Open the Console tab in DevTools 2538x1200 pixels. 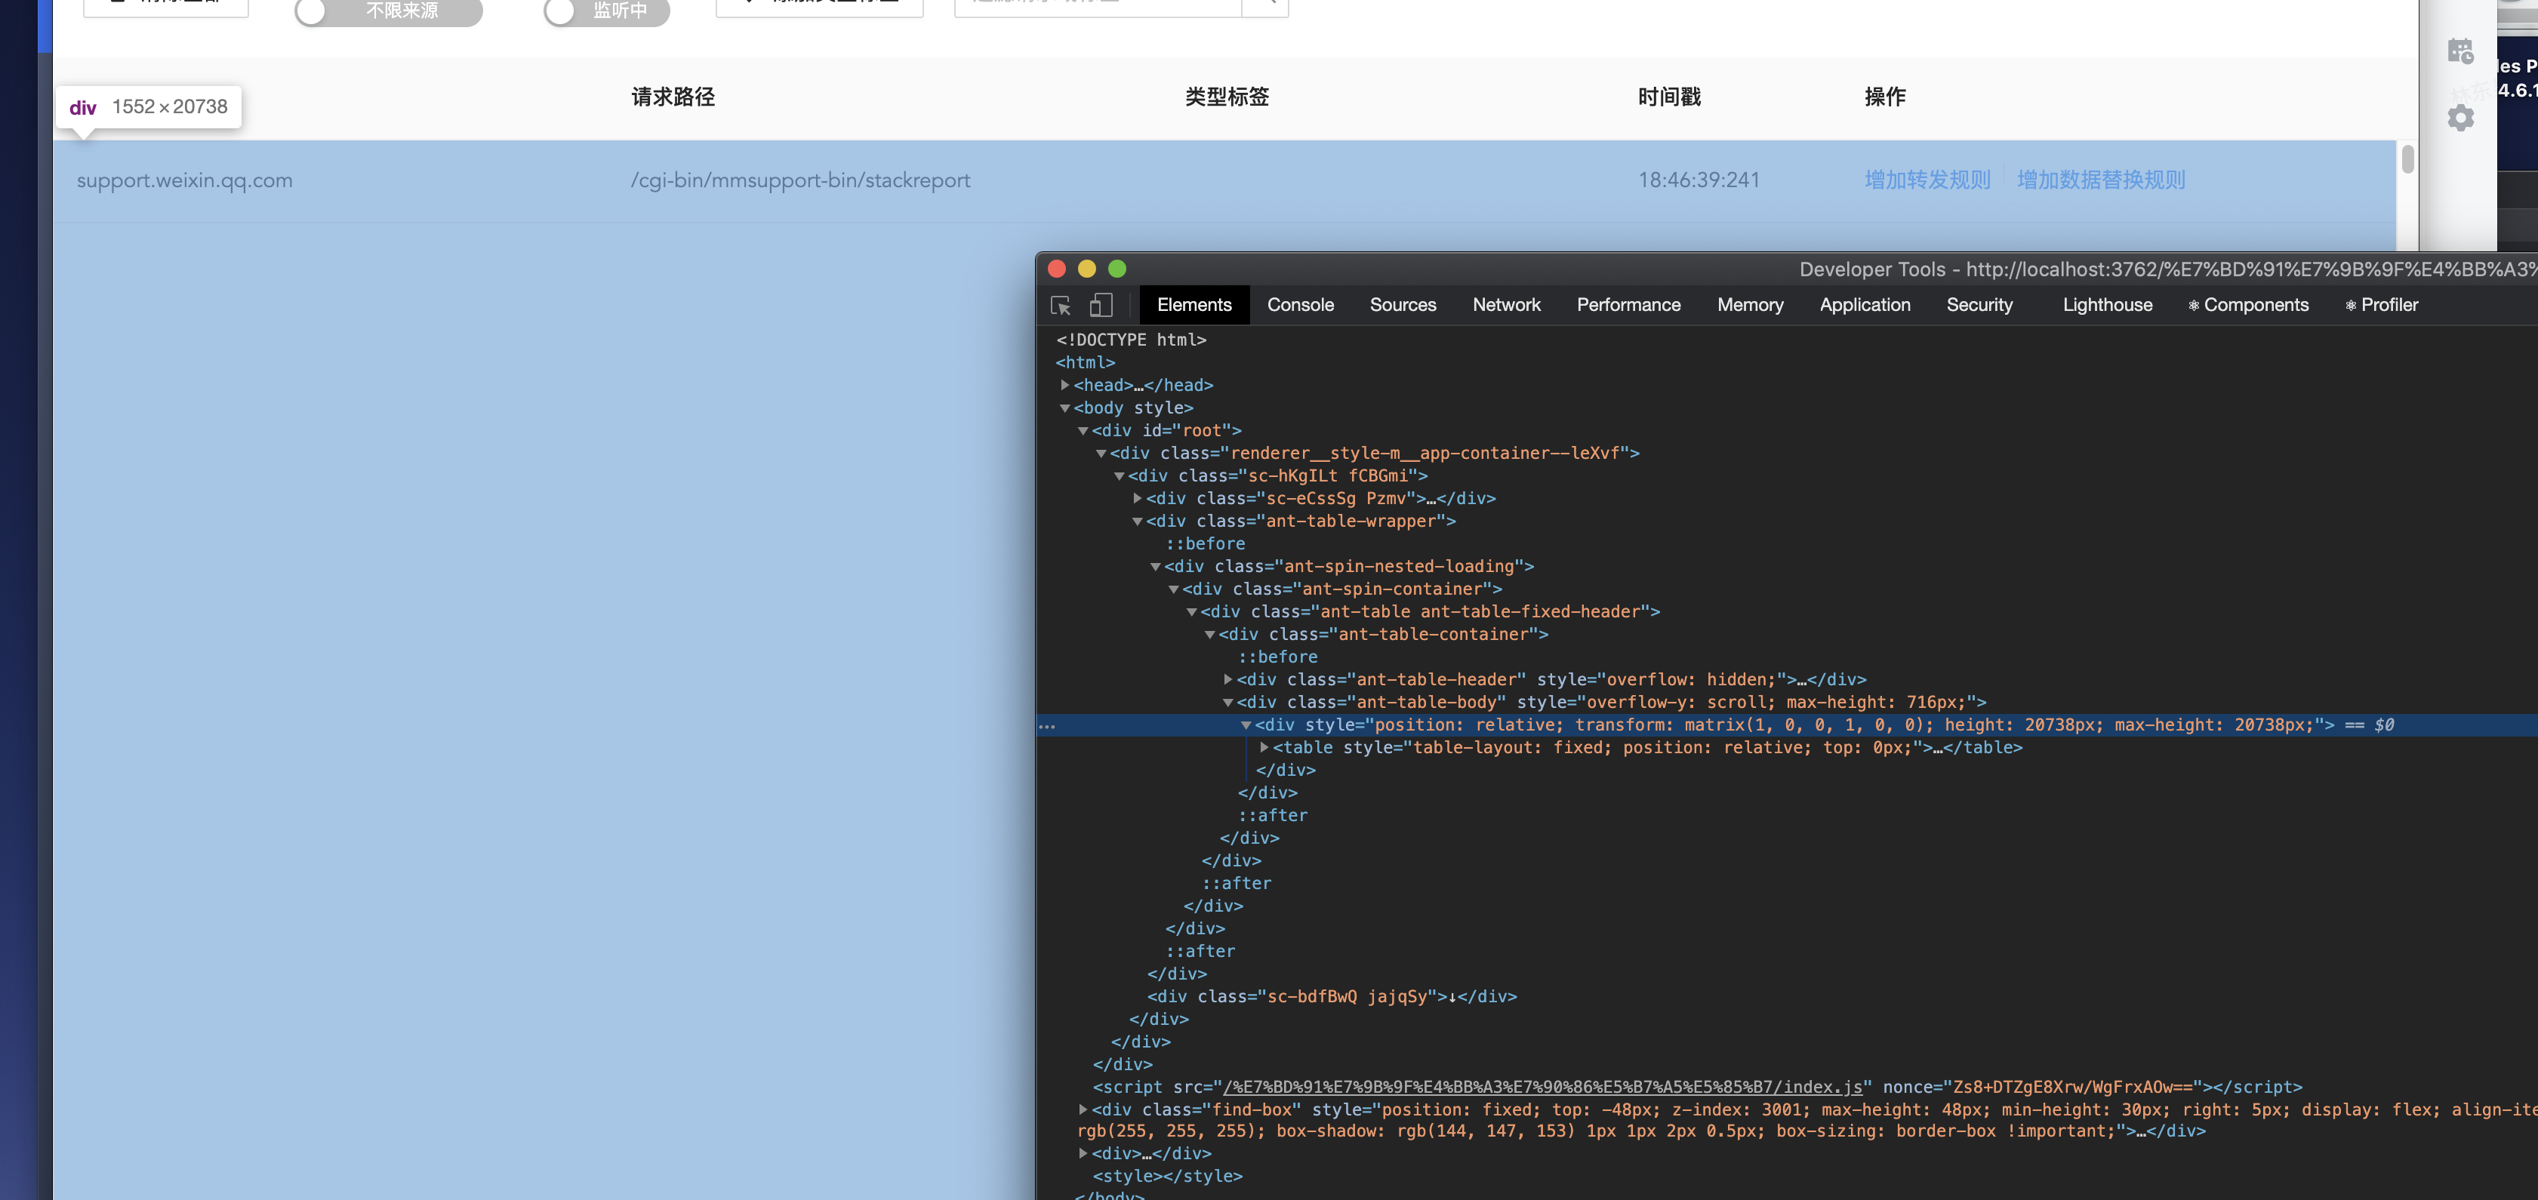coord(1301,306)
